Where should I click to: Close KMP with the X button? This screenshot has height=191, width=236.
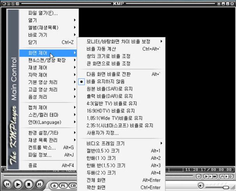(232, 4)
